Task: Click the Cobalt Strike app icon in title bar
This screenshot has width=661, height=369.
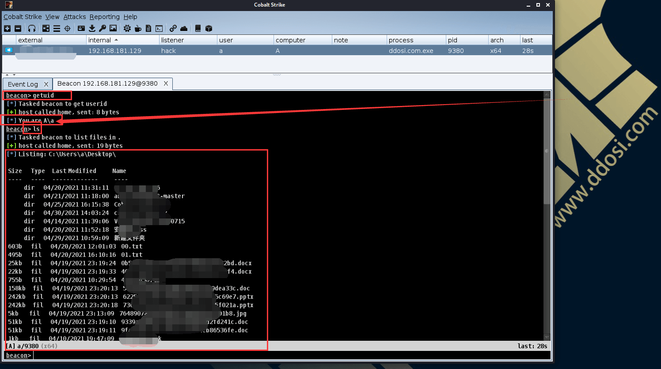Action: click(x=9, y=5)
